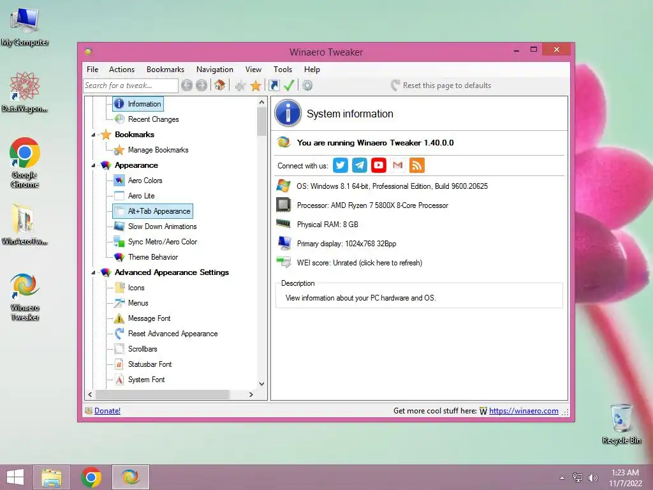Click the volume icon in system tray

coord(592,478)
